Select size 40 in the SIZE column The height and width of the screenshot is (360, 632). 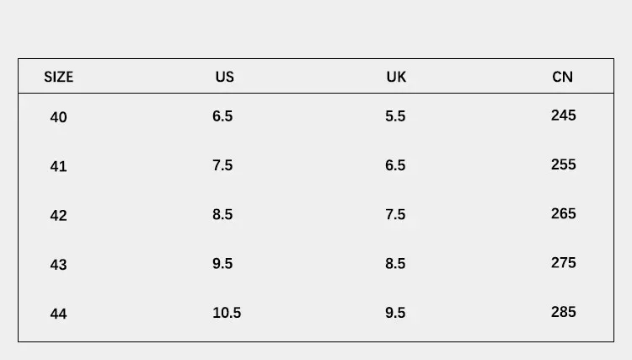58,117
